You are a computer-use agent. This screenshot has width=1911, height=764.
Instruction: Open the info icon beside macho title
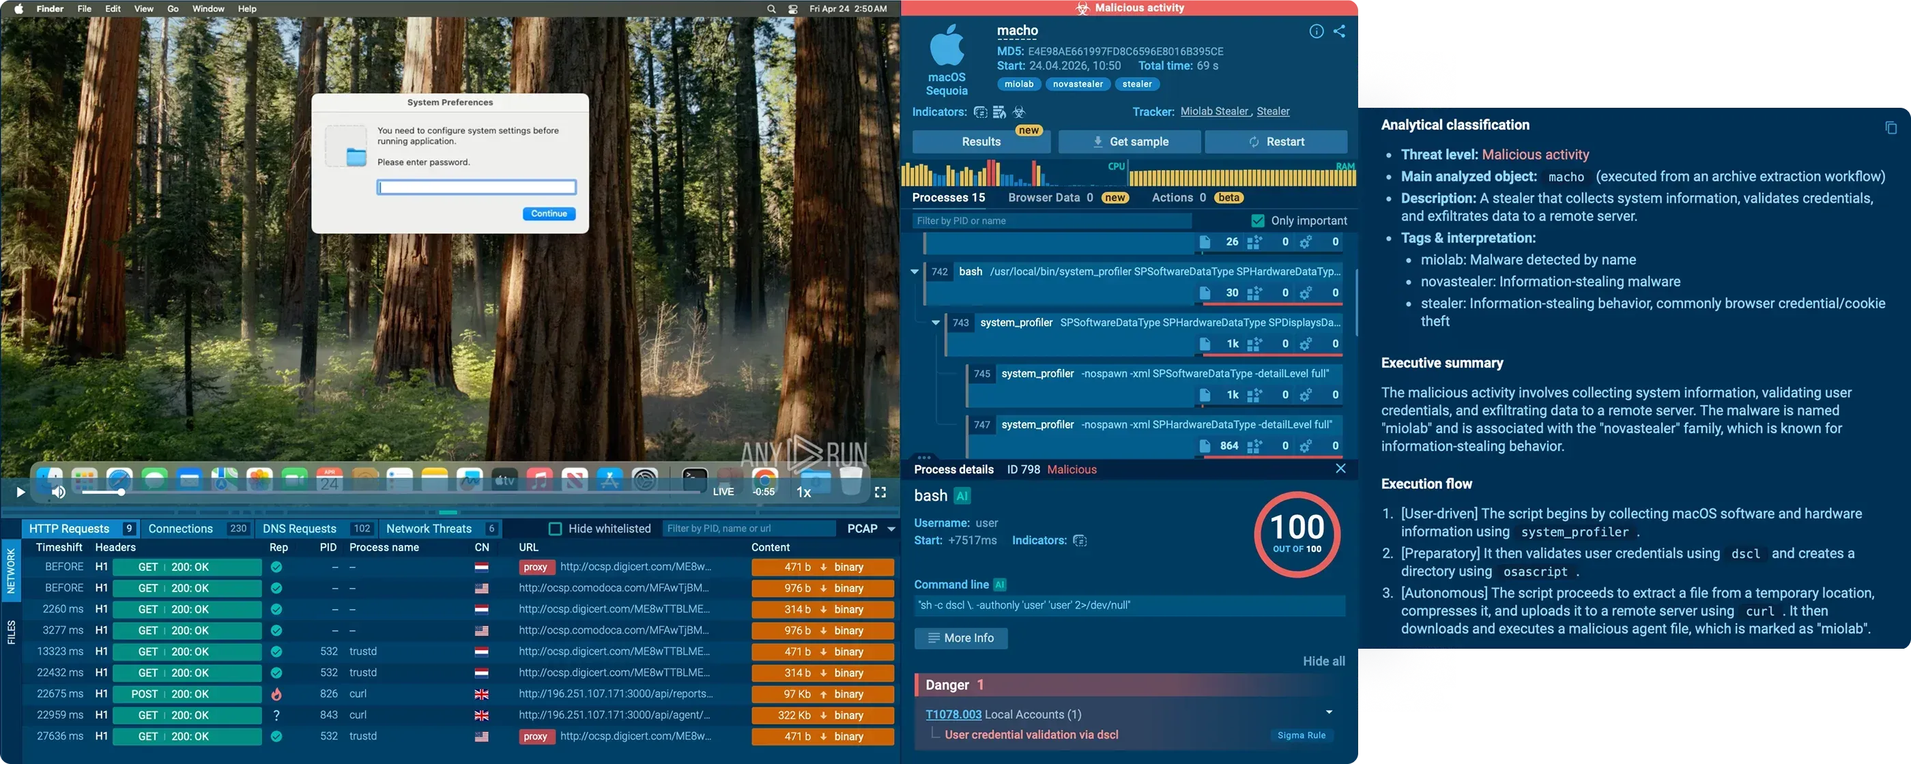pyautogui.click(x=1316, y=31)
